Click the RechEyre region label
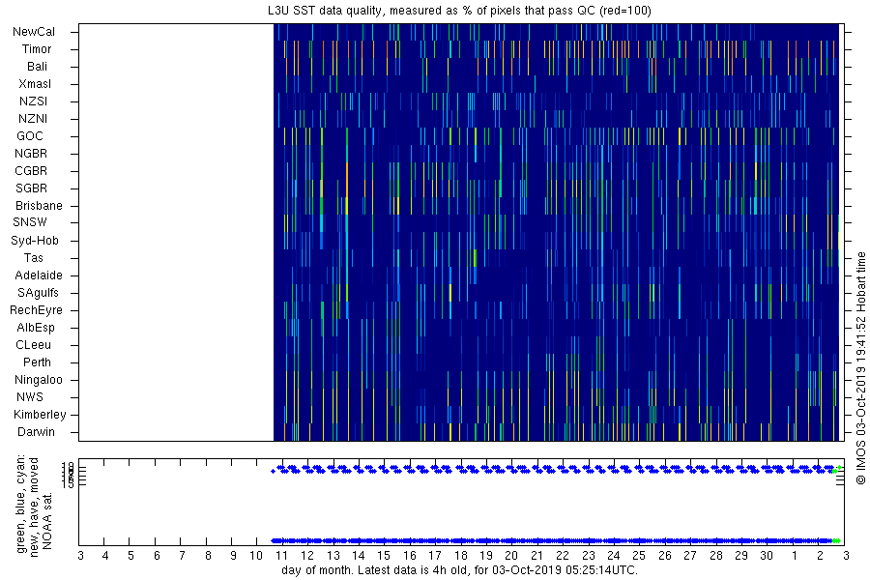Viewport: 870px width, 580px height. [36, 310]
